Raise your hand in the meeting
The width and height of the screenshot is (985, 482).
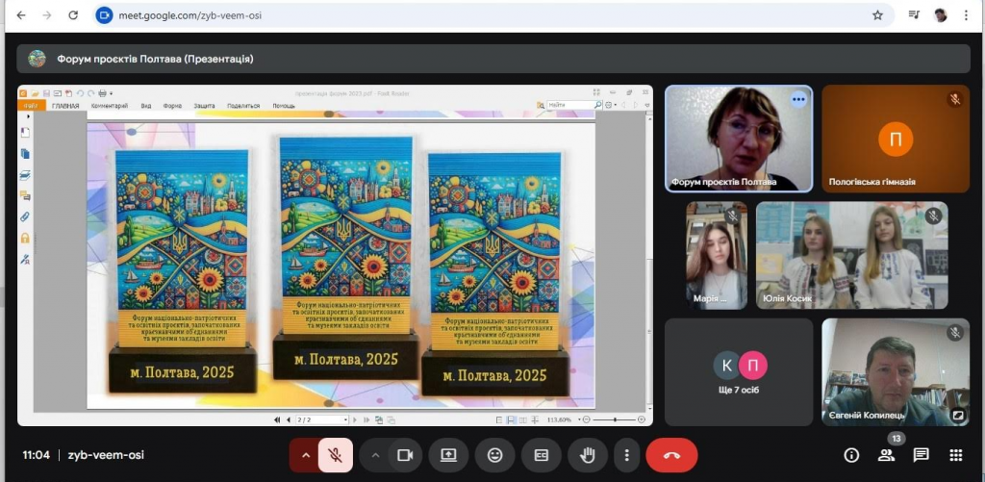(587, 455)
